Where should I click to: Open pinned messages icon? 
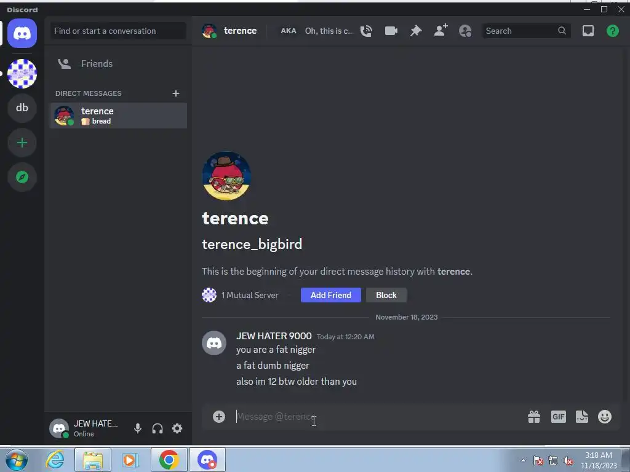coord(416,31)
